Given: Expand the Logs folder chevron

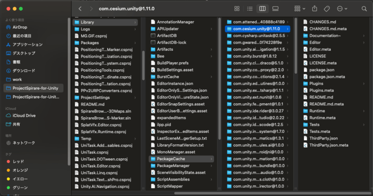Looking at the screenshot, I should click(135, 29).
